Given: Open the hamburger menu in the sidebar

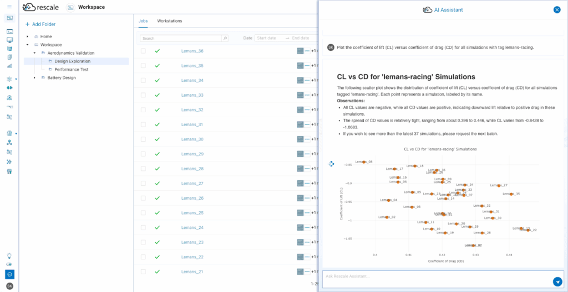Looking at the screenshot, I should coord(9,7).
